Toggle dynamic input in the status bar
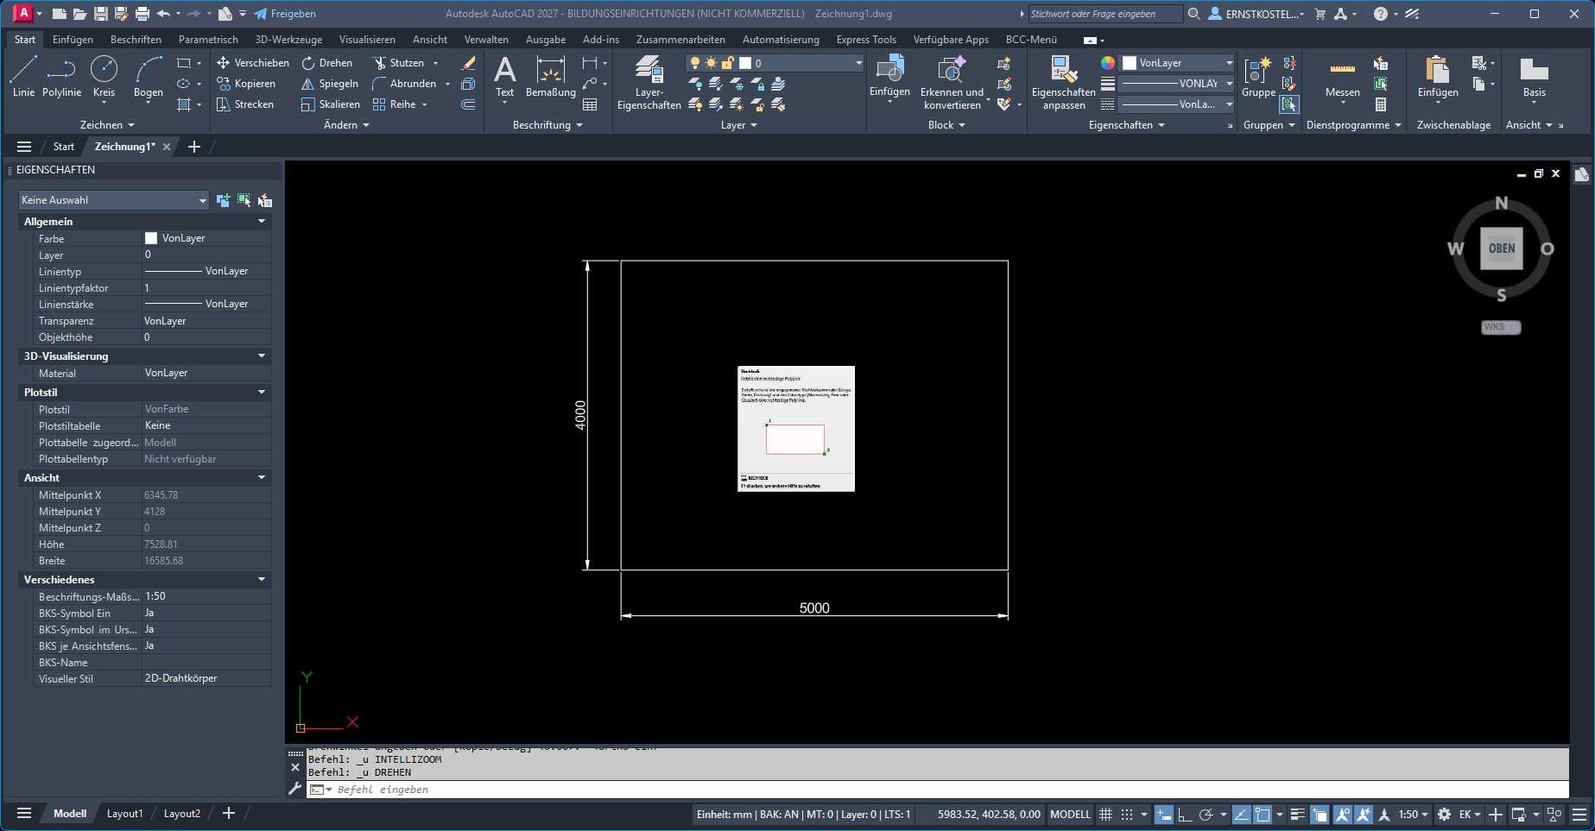Screen dimensions: 1595x831 click(x=1164, y=814)
